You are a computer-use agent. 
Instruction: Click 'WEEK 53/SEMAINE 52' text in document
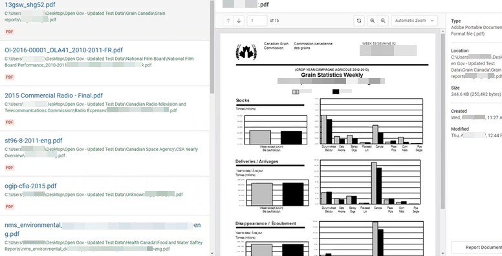[x=378, y=43]
